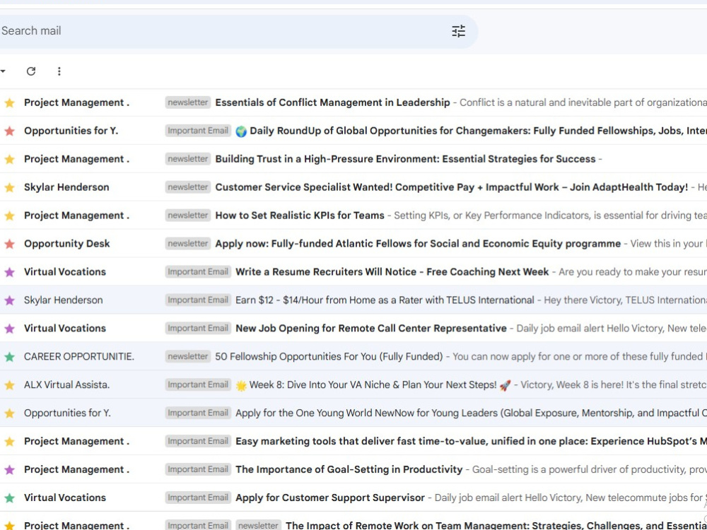The image size is (707, 530).
Task: Open 50 Fellowship Opportunities For You email
Action: [329, 356]
